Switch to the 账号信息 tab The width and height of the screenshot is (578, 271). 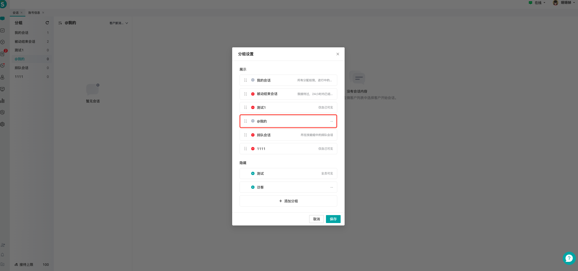[x=34, y=13]
